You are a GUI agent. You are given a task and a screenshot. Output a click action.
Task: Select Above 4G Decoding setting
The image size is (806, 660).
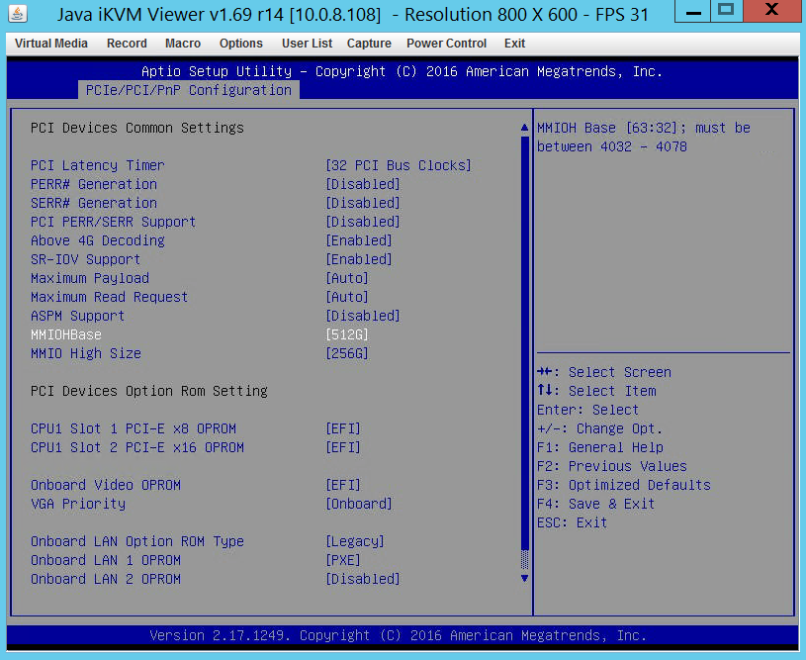pos(98,240)
